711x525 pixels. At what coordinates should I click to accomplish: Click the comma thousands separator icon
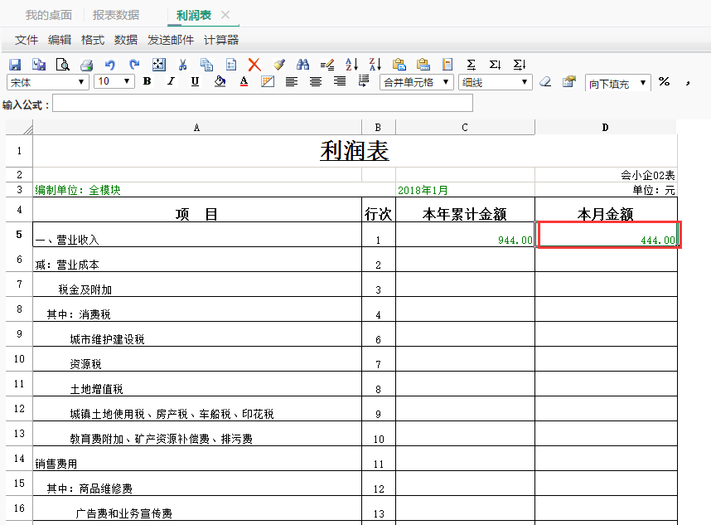pos(688,83)
